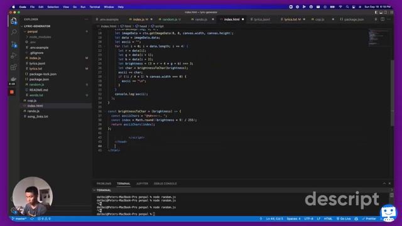Click HTML language mode in status bar
Viewport: 402px width, 226px height.
click(x=328, y=219)
